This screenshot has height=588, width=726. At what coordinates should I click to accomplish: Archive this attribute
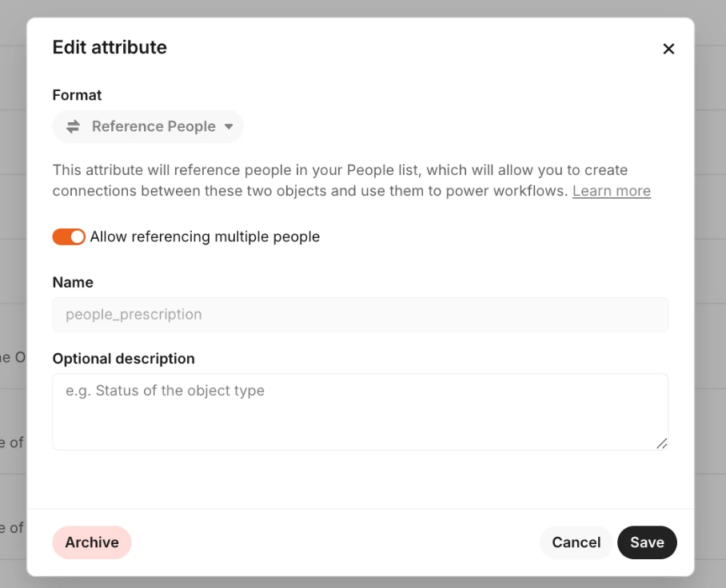point(92,542)
